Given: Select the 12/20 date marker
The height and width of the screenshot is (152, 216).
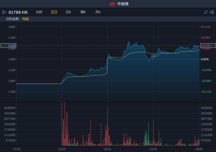Looking at the screenshot, I should pyautogui.click(x=62, y=149).
